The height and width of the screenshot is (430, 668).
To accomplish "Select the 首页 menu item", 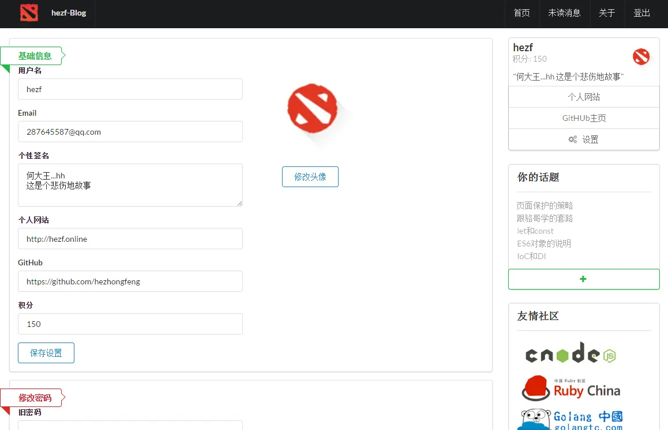I will [521, 13].
